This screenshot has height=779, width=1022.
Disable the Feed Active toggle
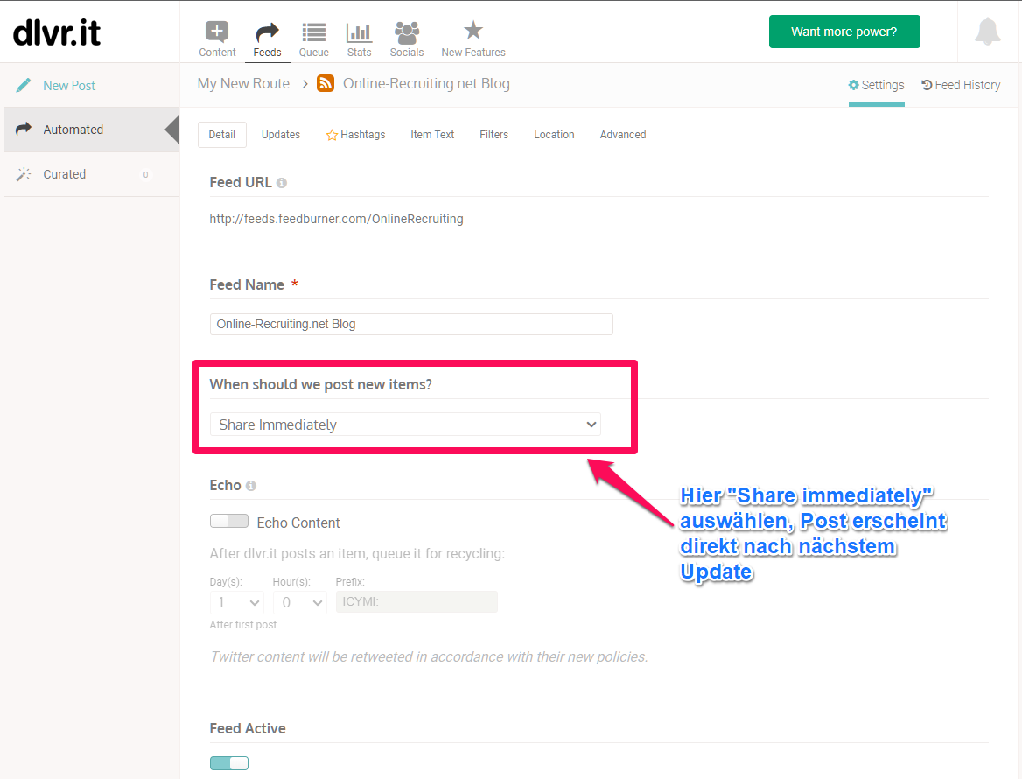pyautogui.click(x=229, y=763)
